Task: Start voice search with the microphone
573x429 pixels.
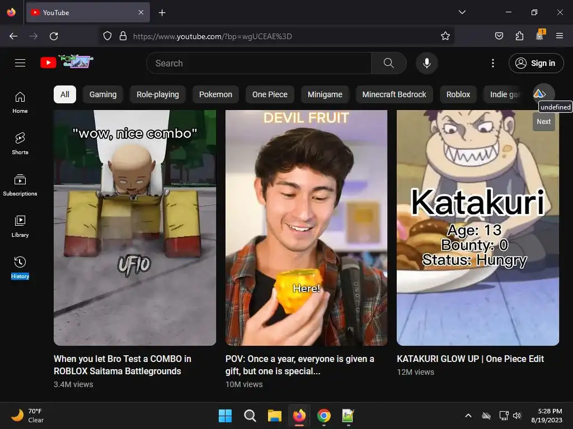Action: (x=426, y=63)
